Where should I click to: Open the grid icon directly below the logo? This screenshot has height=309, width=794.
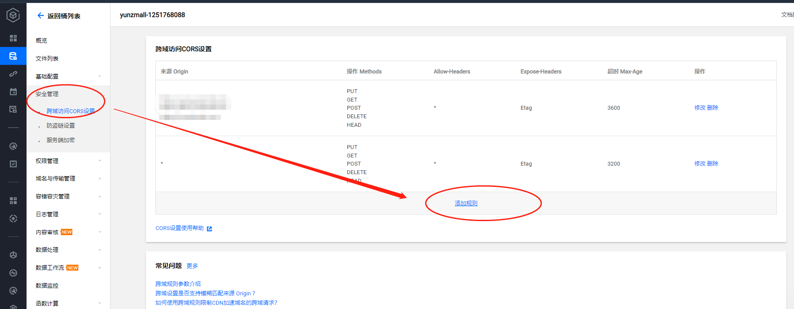pyautogui.click(x=13, y=38)
